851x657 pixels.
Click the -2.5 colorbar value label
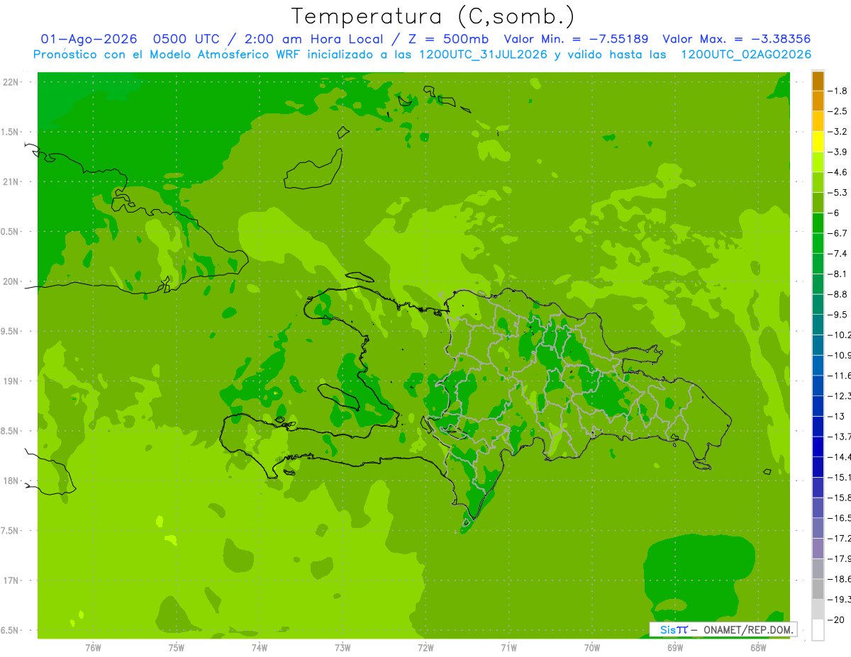point(838,111)
